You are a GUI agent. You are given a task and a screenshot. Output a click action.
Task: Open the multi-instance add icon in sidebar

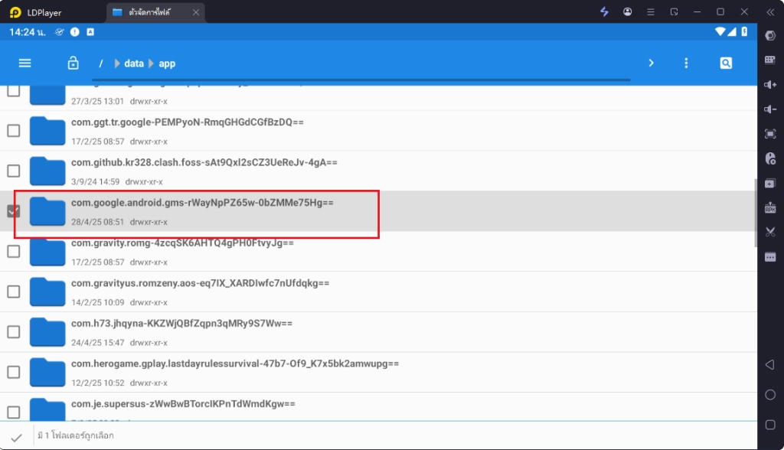770,184
